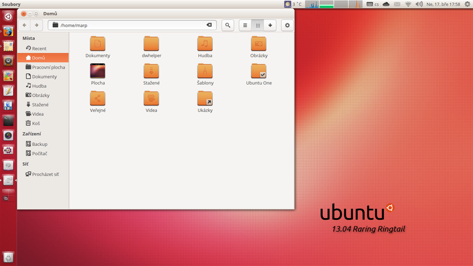The height and width of the screenshot is (266, 473).
Task: Launch Firefox from the launcher
Action: pos(8,31)
